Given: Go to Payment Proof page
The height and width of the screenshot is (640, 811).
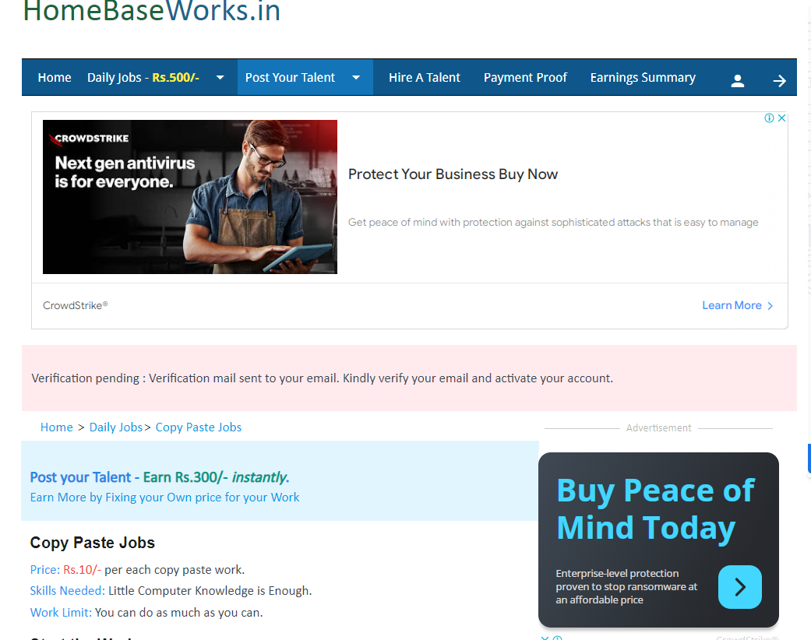Looking at the screenshot, I should click(525, 78).
